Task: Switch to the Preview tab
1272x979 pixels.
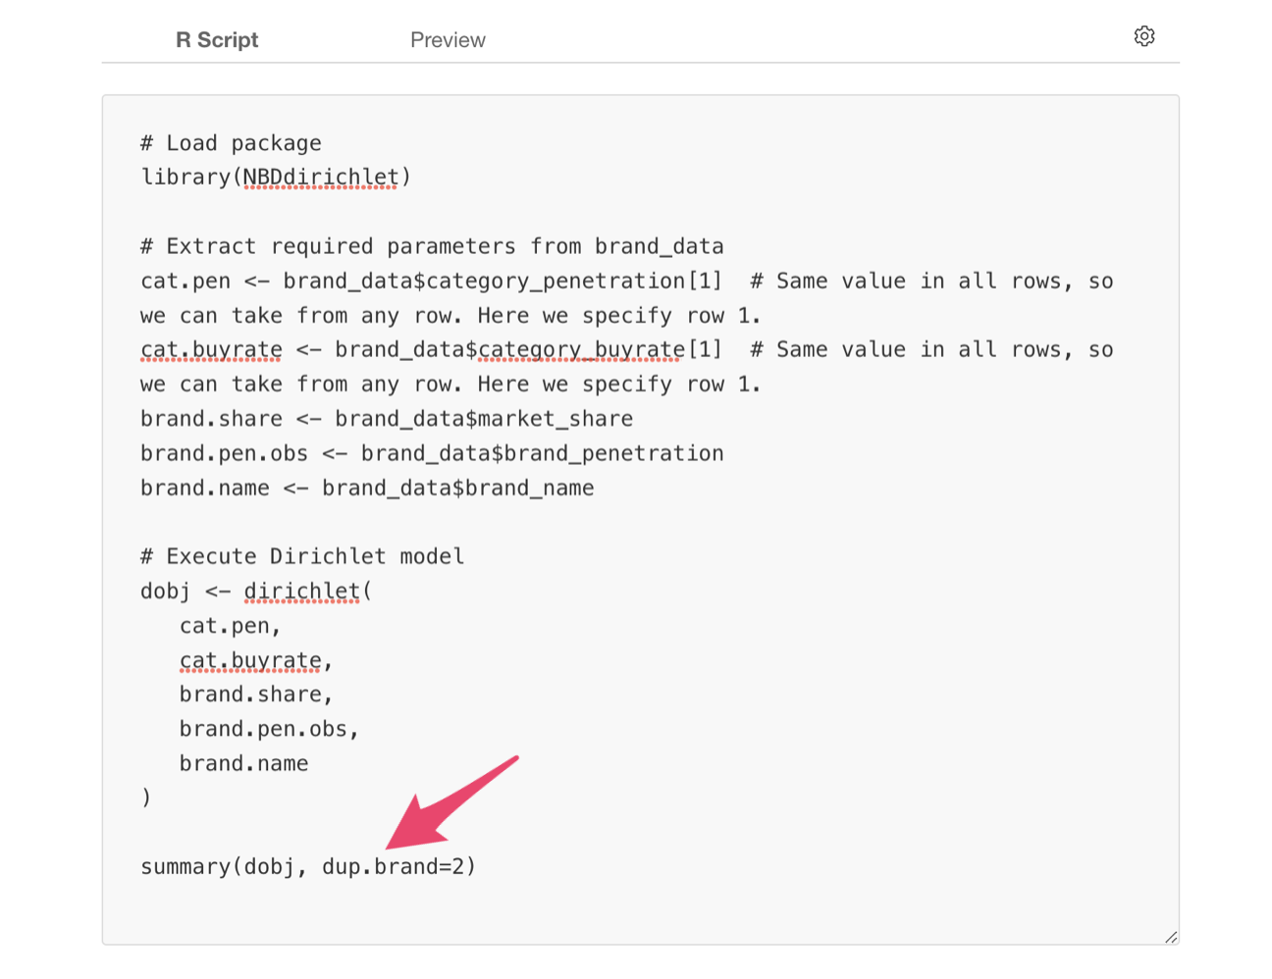Action: tap(448, 40)
